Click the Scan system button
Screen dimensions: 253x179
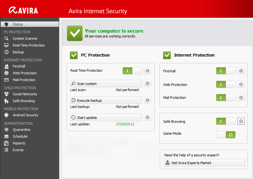pos(106,84)
